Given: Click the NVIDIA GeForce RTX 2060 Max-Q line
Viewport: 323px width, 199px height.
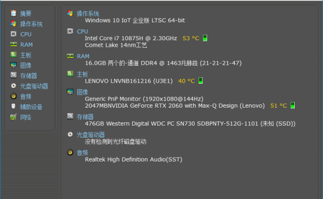Looking at the screenshot, I should pyautogui.click(x=175, y=105).
